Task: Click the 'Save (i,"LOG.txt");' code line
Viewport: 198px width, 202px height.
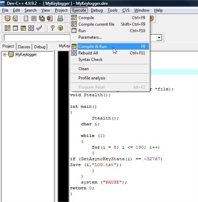Action: (96, 165)
